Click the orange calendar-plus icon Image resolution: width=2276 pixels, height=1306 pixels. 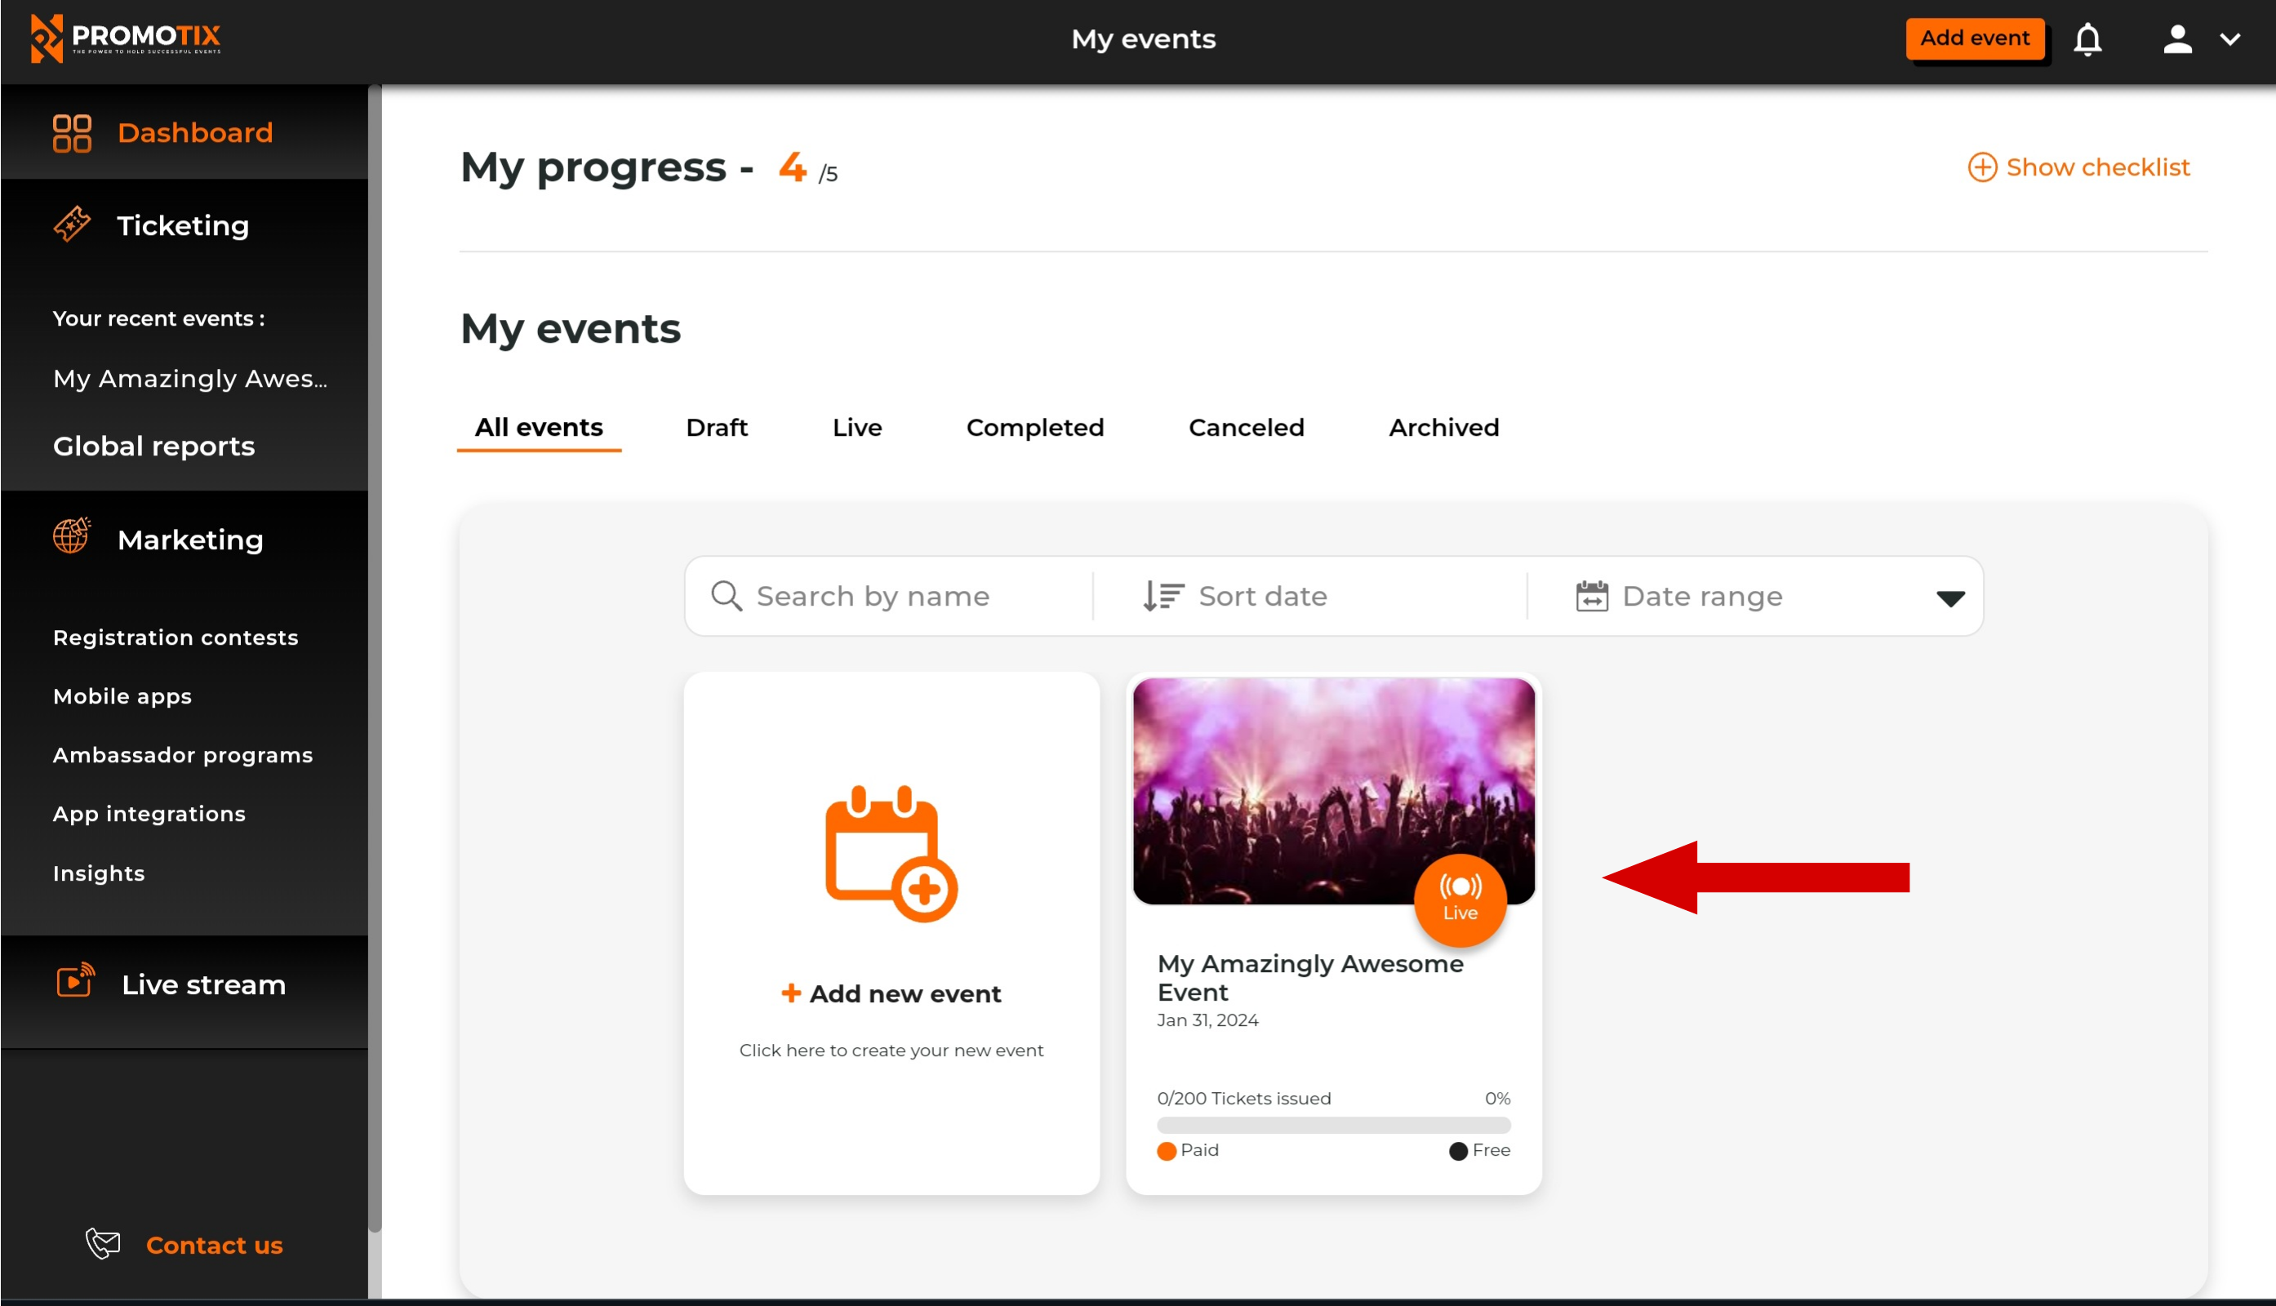[x=891, y=853]
